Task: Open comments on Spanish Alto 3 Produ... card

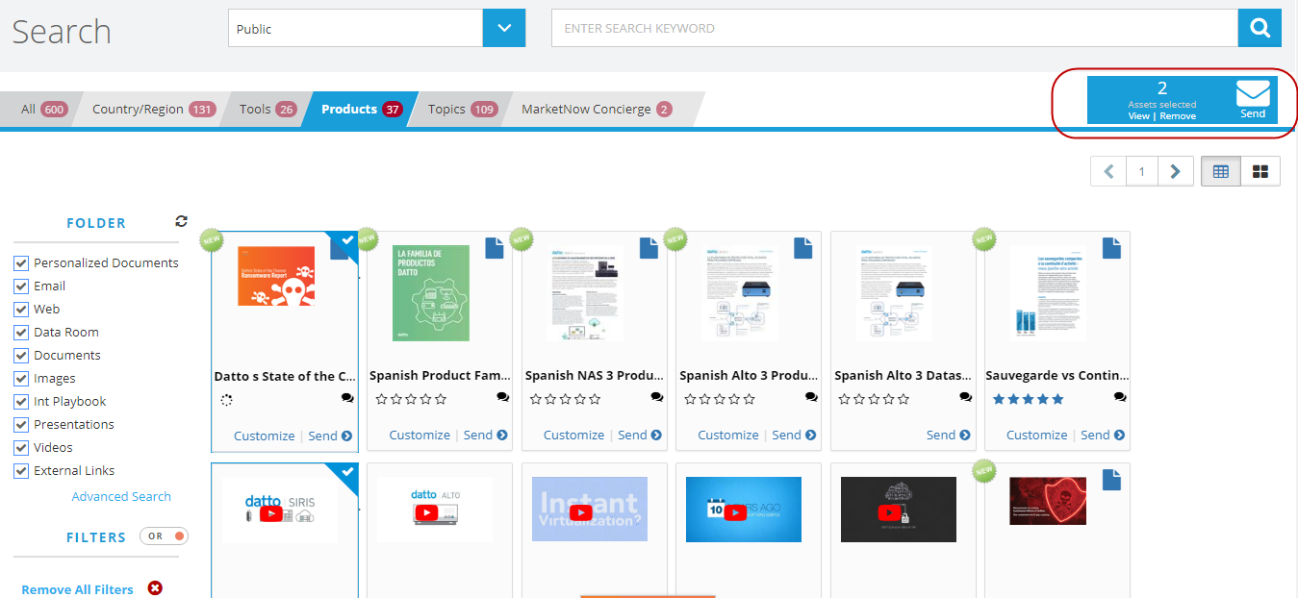Action: [811, 397]
